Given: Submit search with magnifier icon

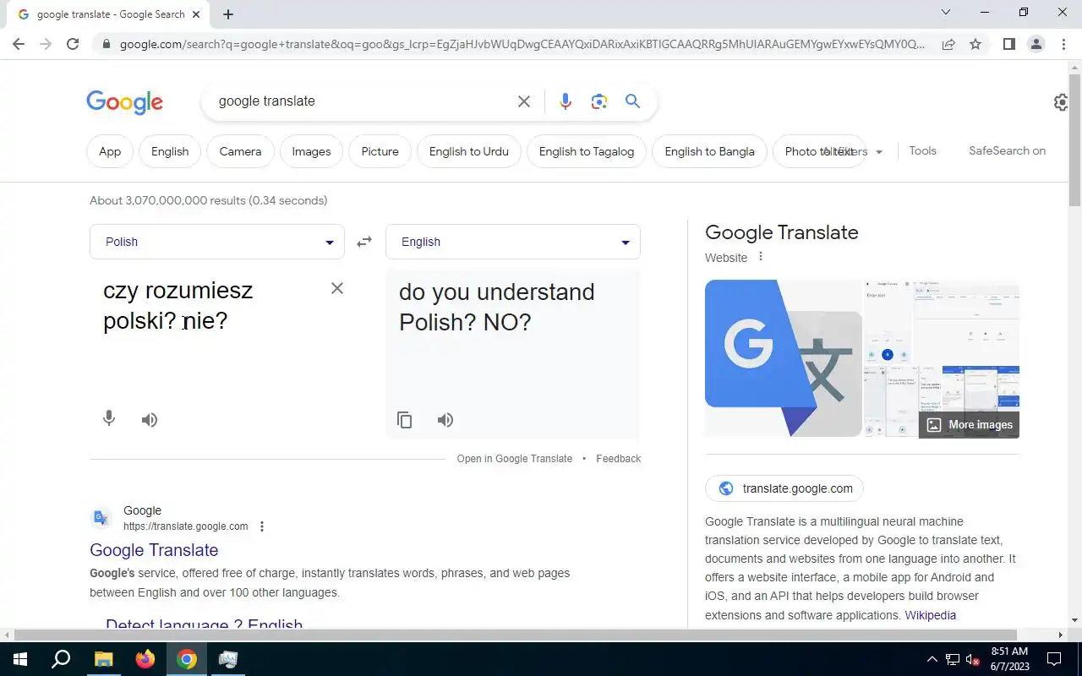Looking at the screenshot, I should [x=632, y=101].
